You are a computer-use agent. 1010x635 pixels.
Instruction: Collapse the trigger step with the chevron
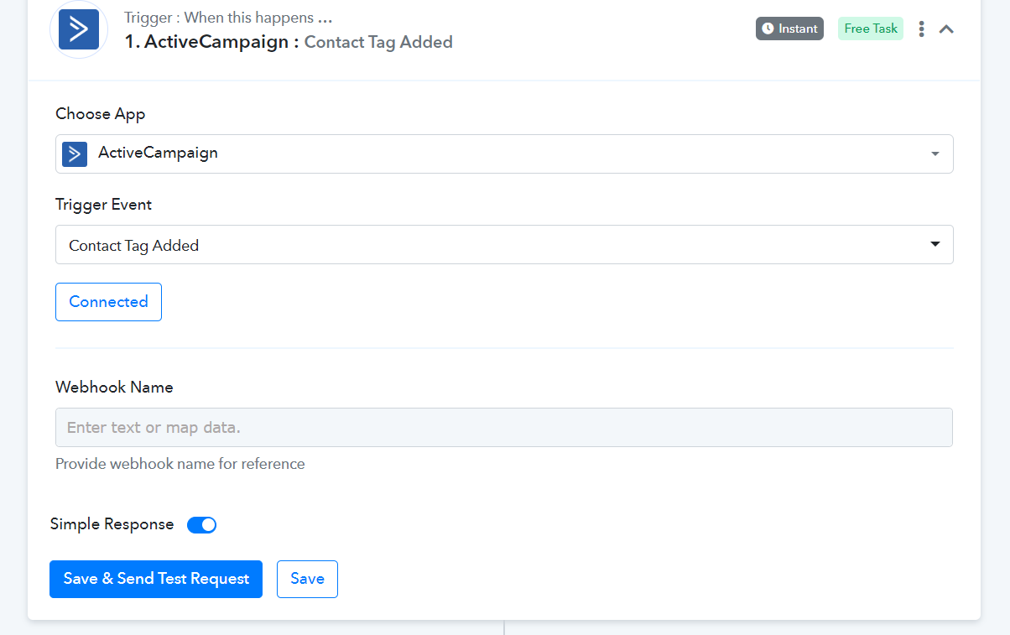coord(946,29)
